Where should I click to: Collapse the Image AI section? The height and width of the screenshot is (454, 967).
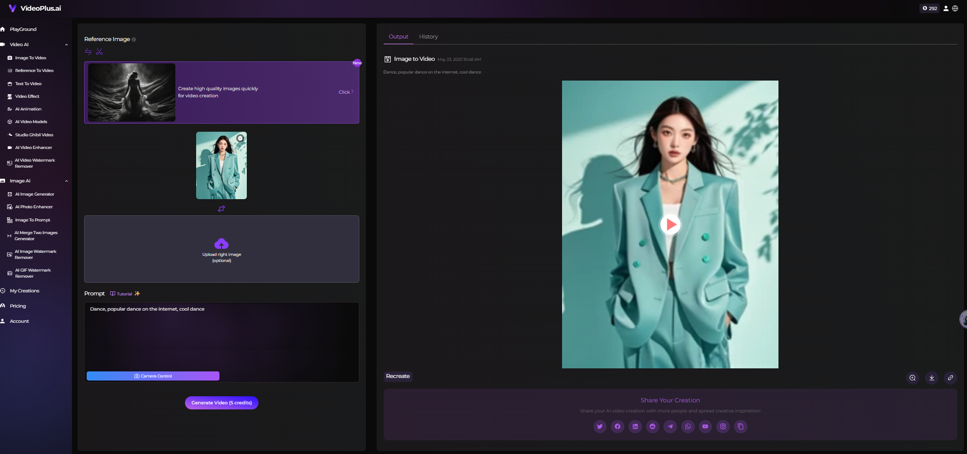tap(66, 181)
